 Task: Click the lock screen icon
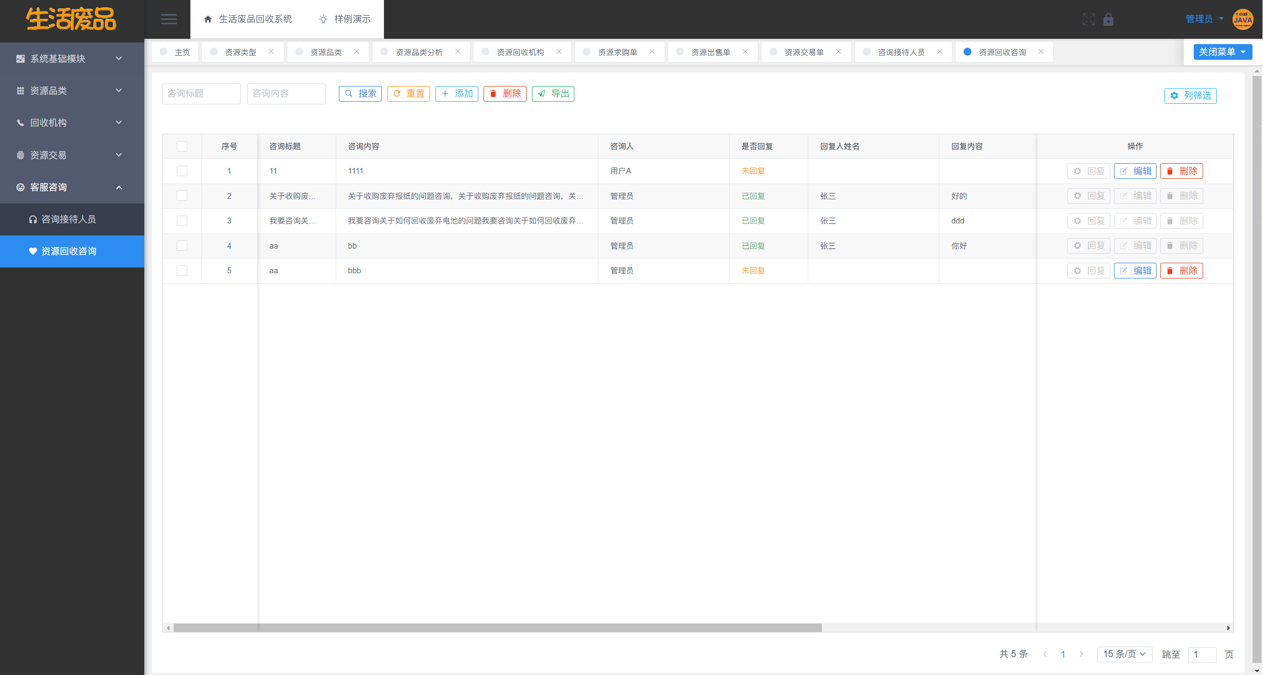tap(1108, 19)
